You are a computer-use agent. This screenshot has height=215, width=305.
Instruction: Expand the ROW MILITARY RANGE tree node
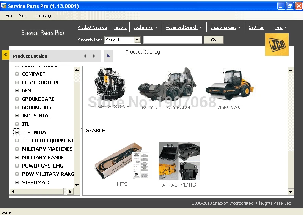(17, 174)
